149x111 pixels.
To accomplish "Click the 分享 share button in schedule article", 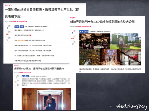I will [x=22, y=27].
